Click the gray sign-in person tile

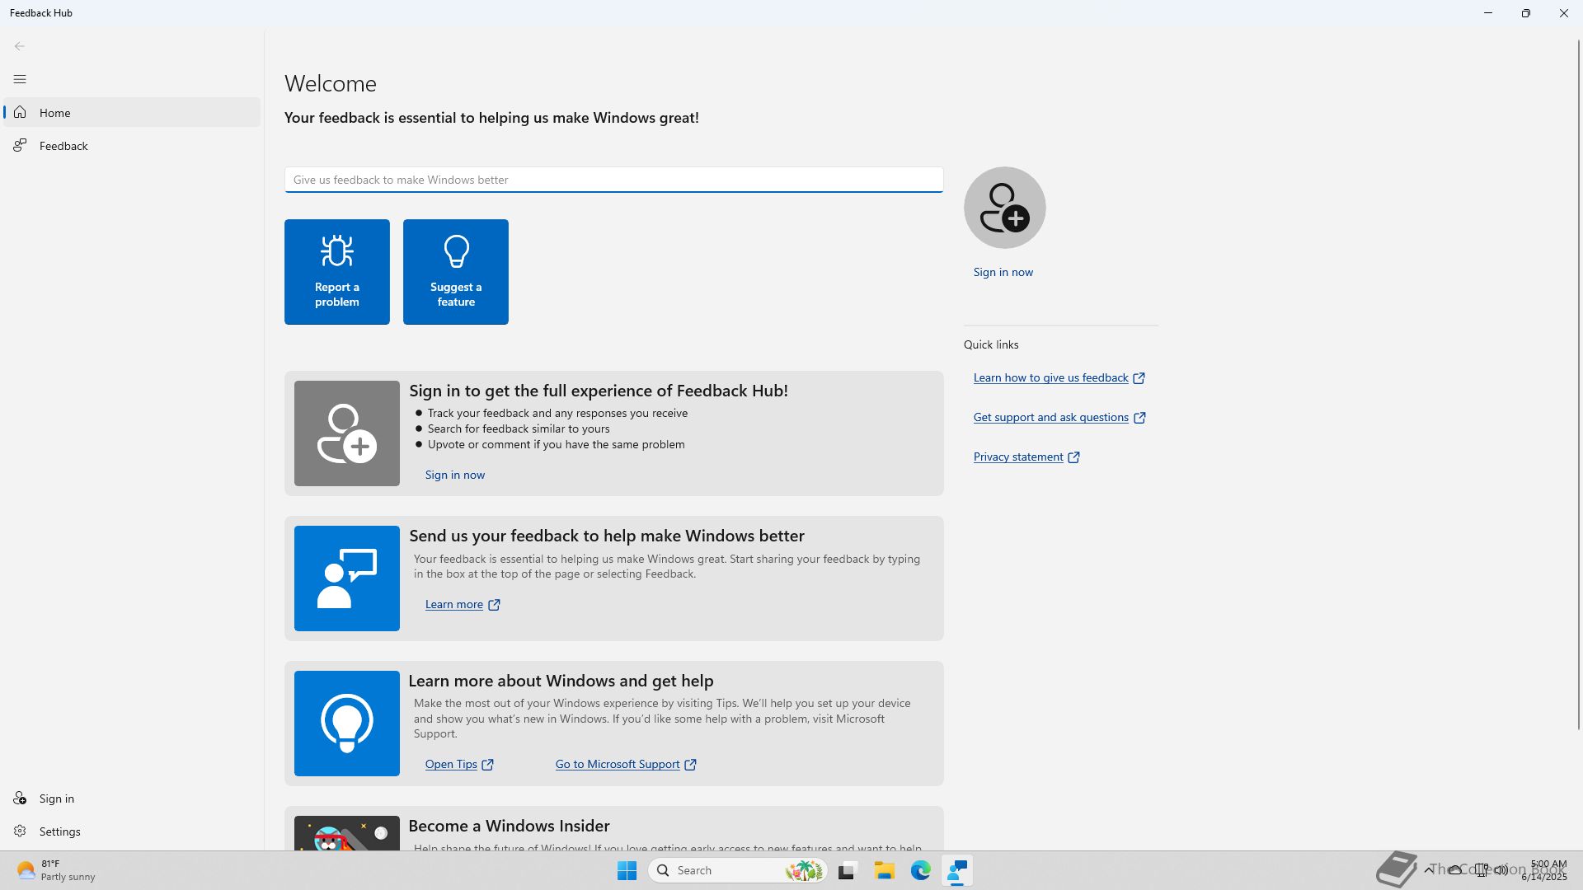(346, 433)
